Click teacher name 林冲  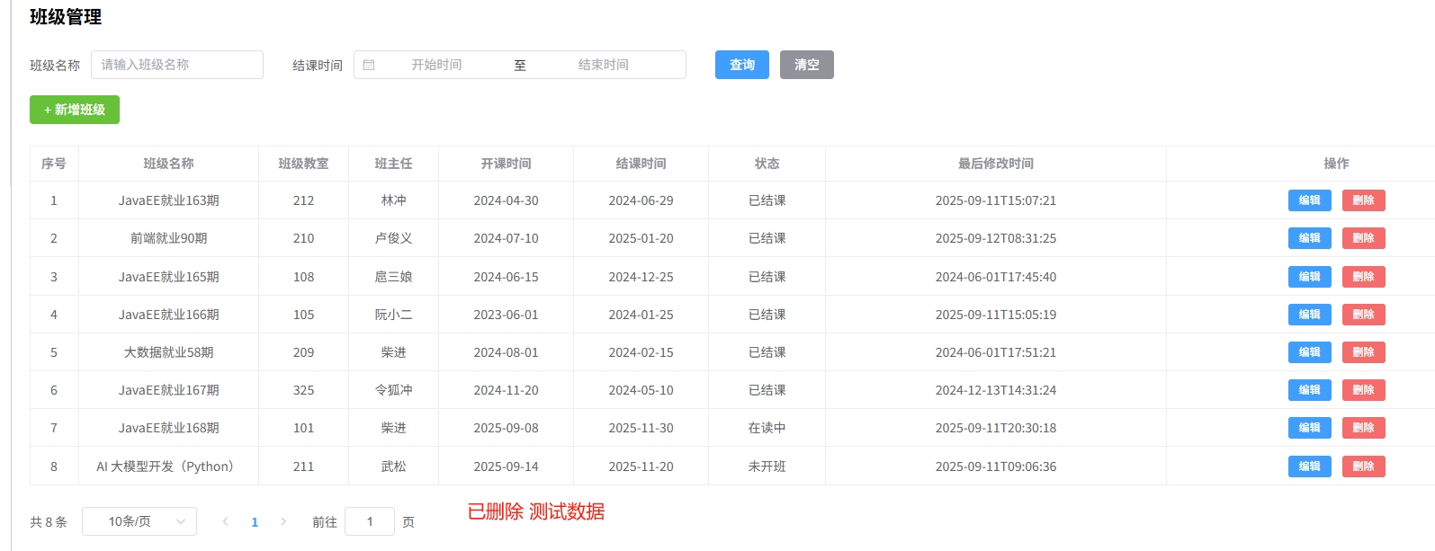[394, 200]
